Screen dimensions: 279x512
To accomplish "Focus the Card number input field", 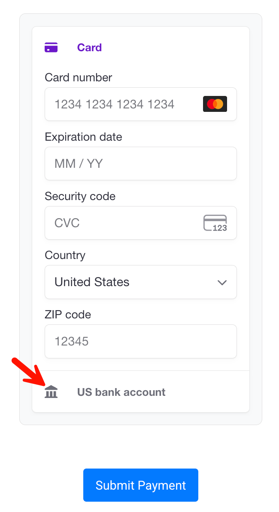I will 124,104.
